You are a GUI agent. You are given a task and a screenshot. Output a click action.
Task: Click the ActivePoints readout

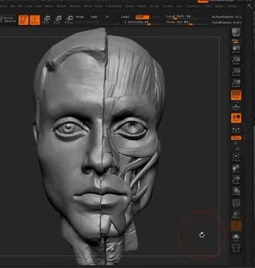(x=227, y=17)
